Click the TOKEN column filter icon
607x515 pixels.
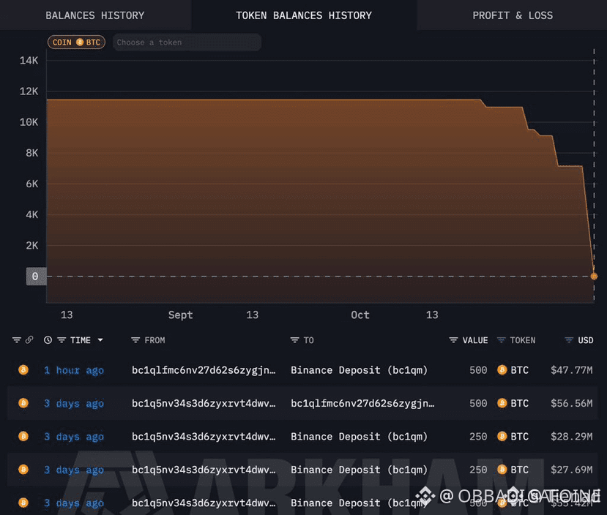click(x=502, y=340)
